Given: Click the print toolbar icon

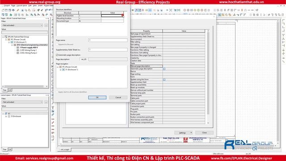Looking at the screenshot, I should (x=13, y=10).
